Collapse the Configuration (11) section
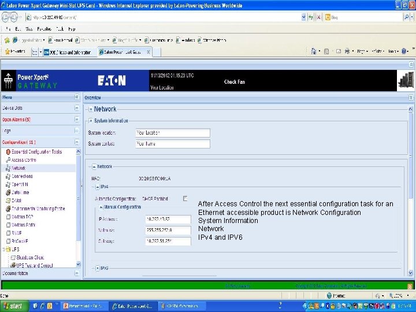The image size is (416, 312). click(x=77, y=142)
